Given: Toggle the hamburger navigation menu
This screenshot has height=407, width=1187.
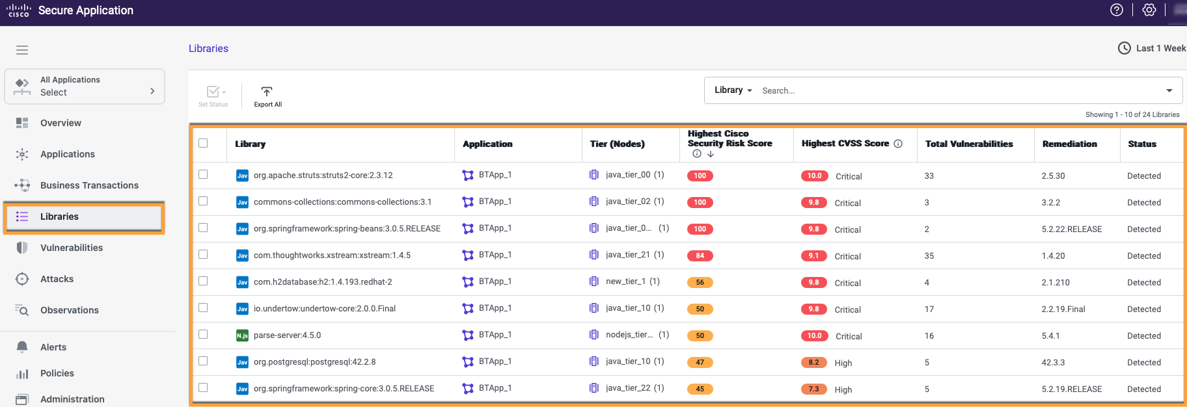Looking at the screenshot, I should tap(22, 50).
